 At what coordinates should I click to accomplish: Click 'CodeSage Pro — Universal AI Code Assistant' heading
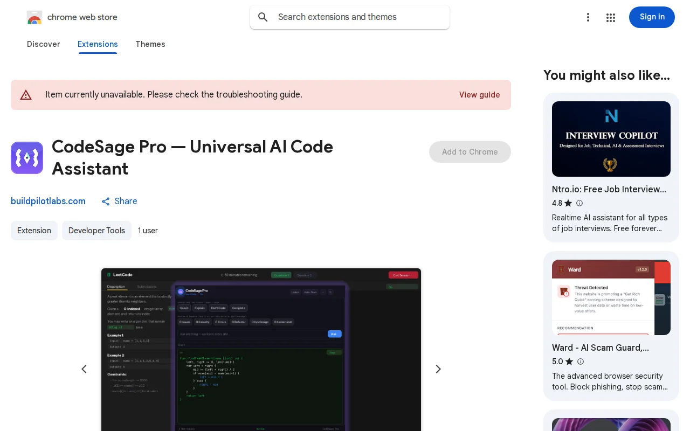pos(192,157)
